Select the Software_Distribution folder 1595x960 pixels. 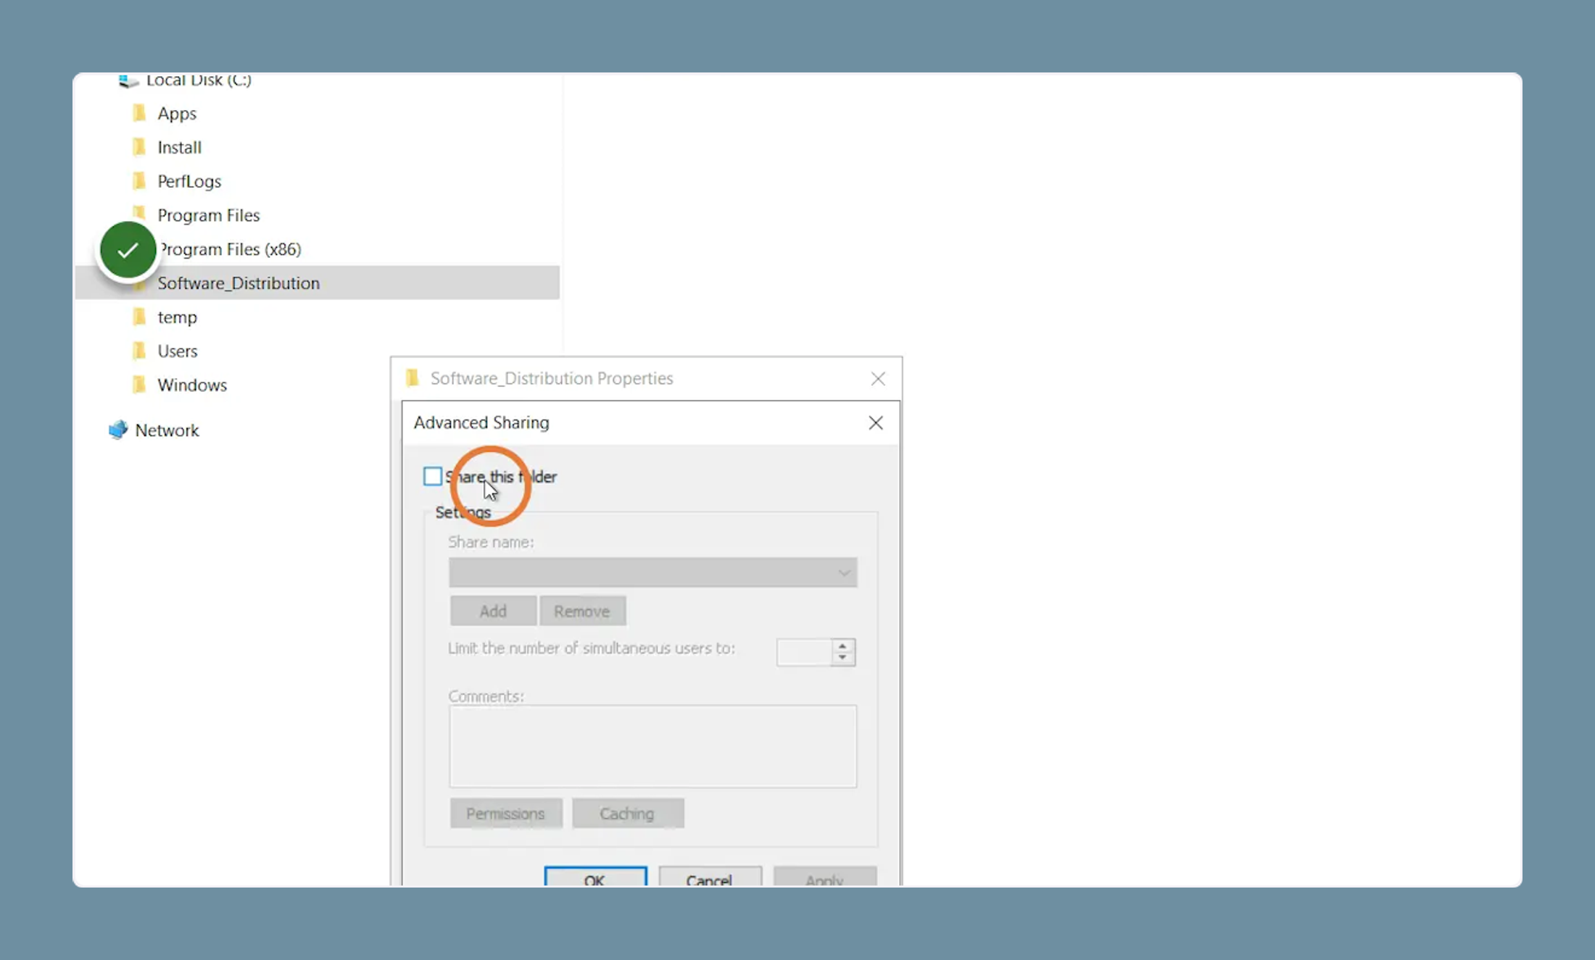317,283
